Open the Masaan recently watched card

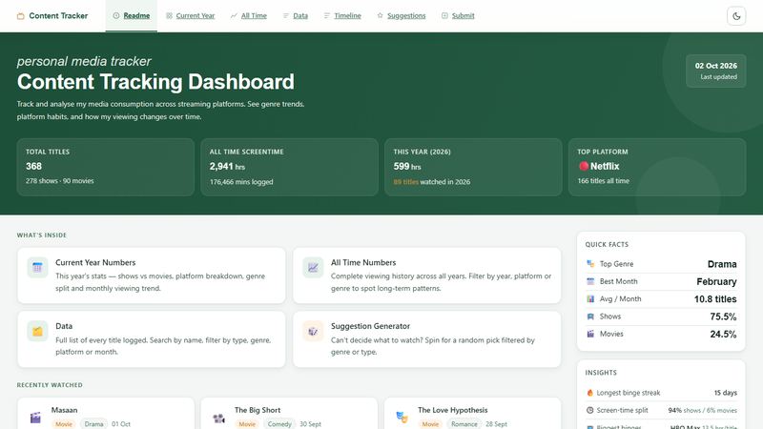tap(106, 414)
